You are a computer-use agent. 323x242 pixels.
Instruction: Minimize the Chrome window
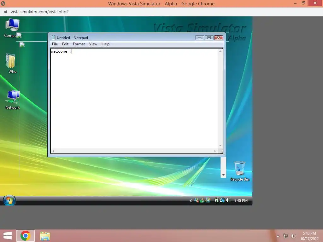(295, 3)
